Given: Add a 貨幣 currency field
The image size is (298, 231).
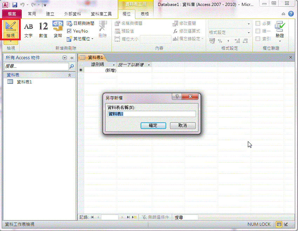Looking at the screenshot, I should [x=57, y=29].
